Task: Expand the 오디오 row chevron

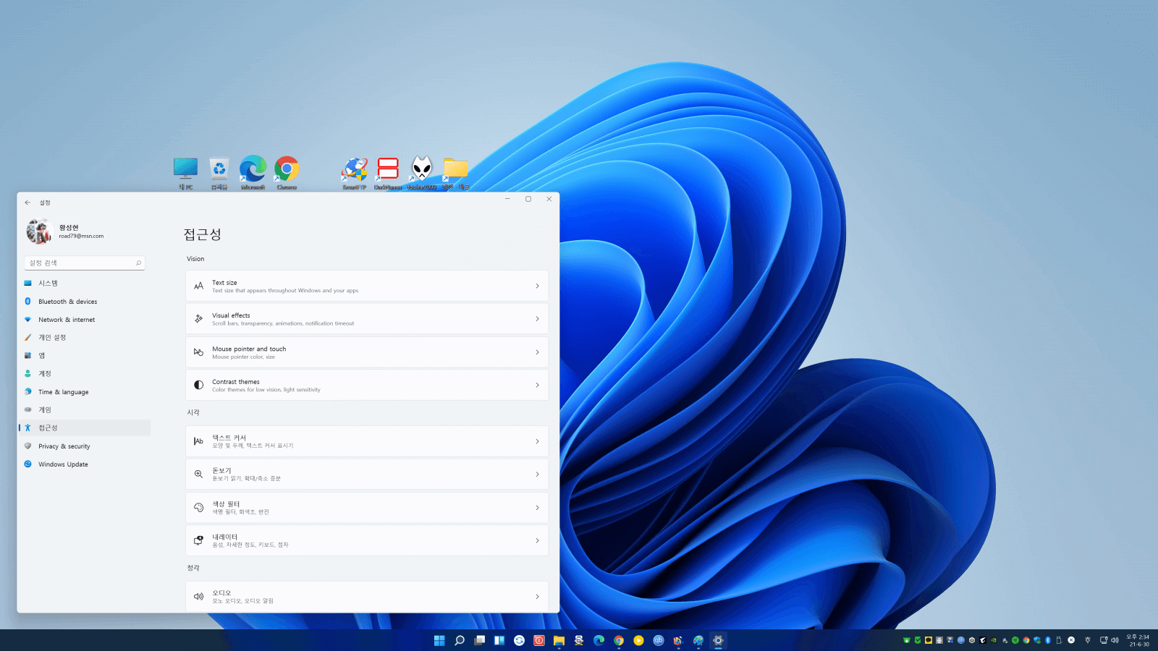Action: coord(537,597)
